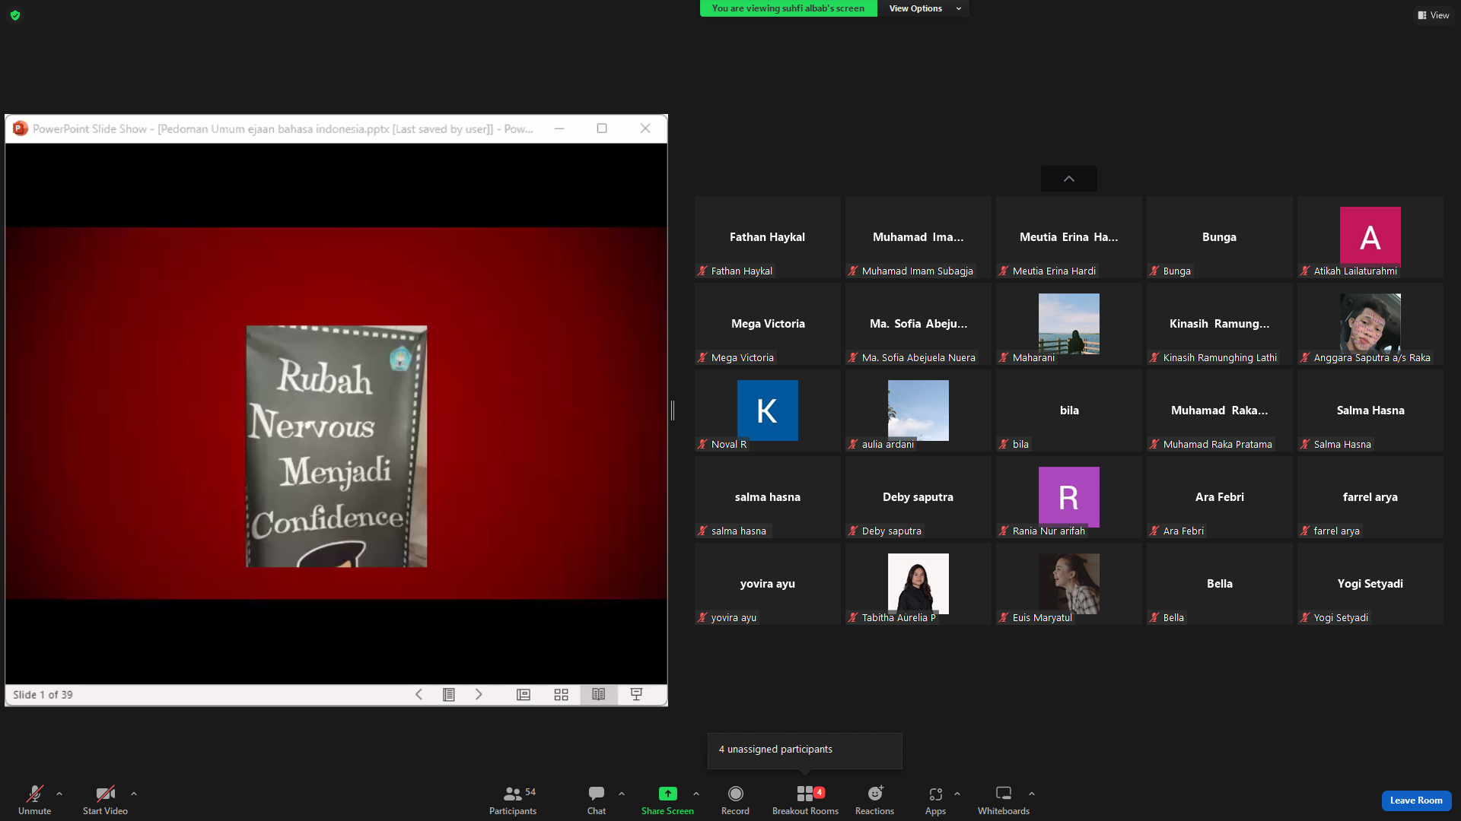Open audio options arrow beside Unmute
1461x821 pixels.
[x=59, y=794]
